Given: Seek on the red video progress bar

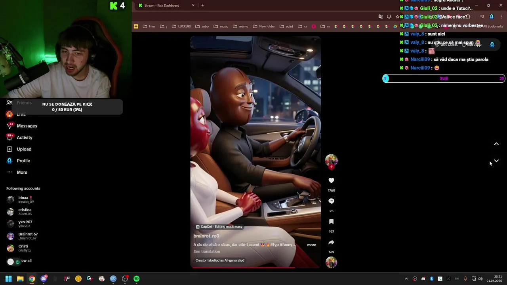Looking at the screenshot, I should 255,268.
